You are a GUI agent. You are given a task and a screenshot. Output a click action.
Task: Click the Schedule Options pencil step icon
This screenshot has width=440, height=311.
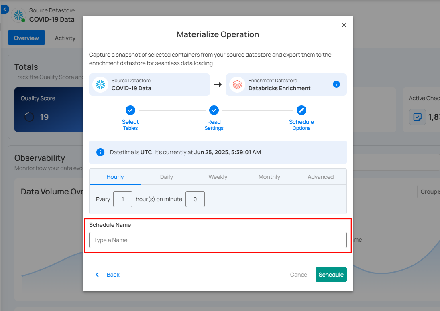pos(301,110)
